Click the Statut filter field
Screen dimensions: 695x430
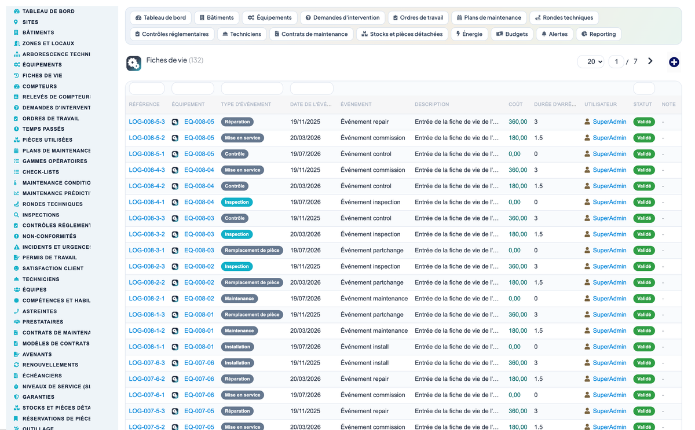(x=644, y=89)
